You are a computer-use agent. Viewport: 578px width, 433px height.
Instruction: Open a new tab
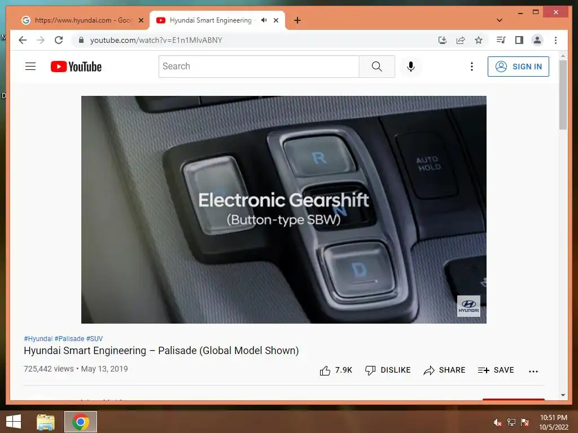pyautogui.click(x=297, y=20)
